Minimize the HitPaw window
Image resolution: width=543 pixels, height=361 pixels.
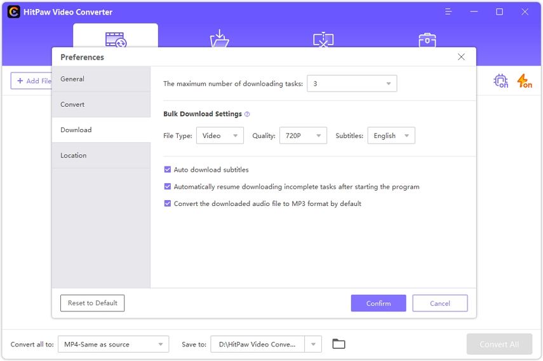[474, 12]
